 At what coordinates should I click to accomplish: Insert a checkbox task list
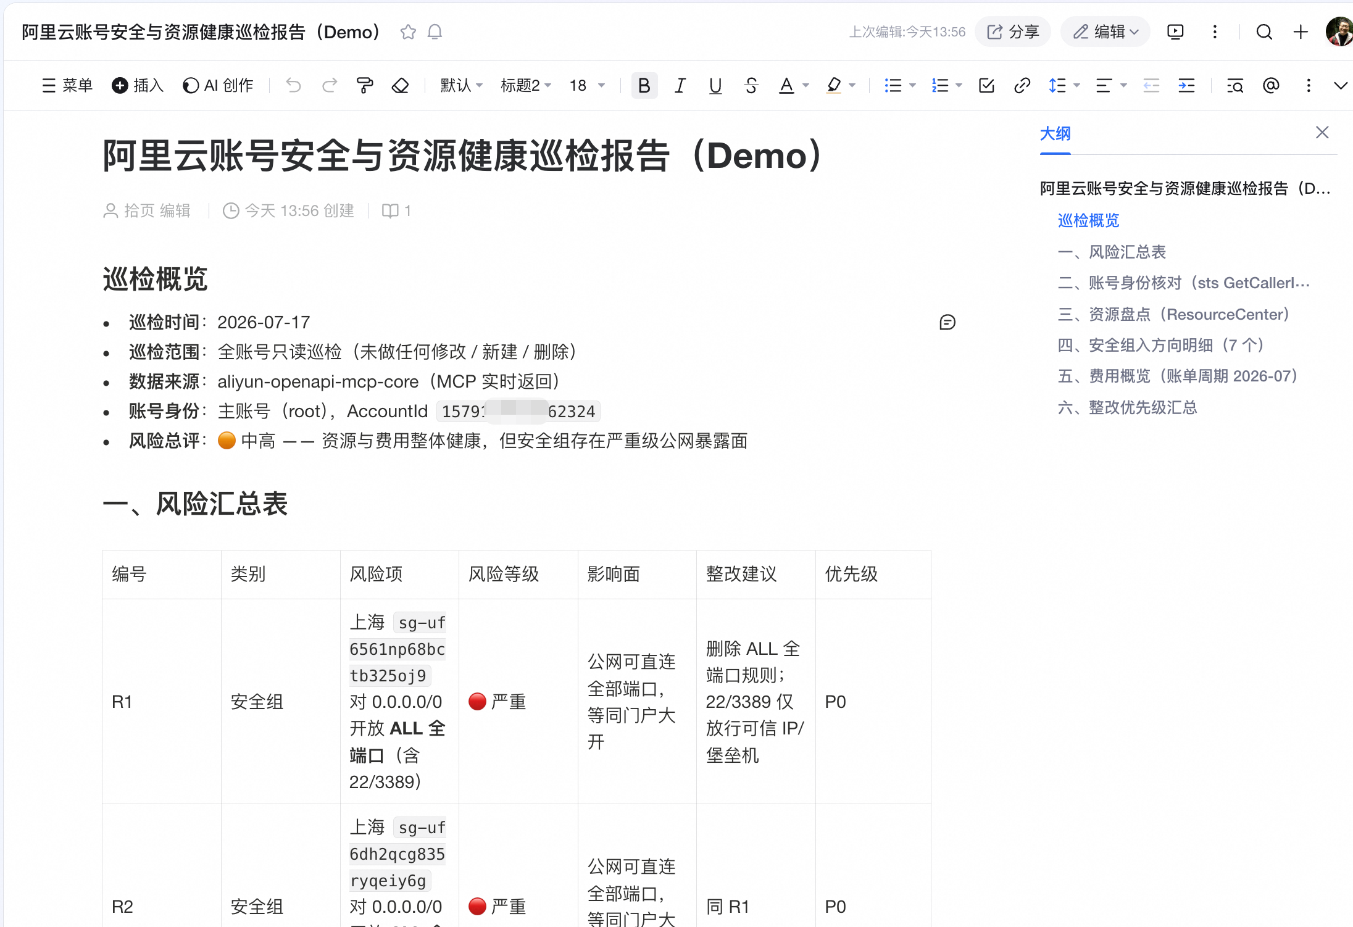click(x=986, y=85)
